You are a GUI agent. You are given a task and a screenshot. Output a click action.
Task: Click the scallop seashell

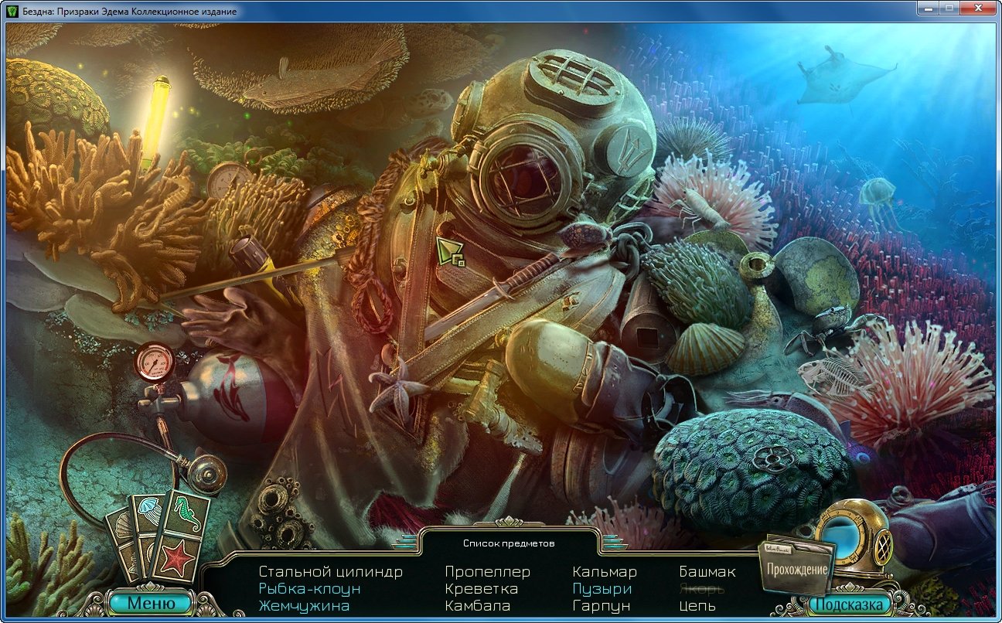coord(705,348)
